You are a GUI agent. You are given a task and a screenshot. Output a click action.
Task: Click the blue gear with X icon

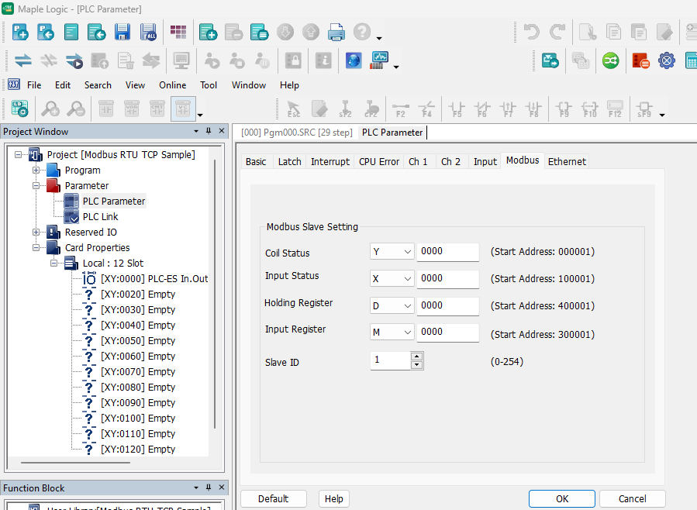(x=667, y=60)
